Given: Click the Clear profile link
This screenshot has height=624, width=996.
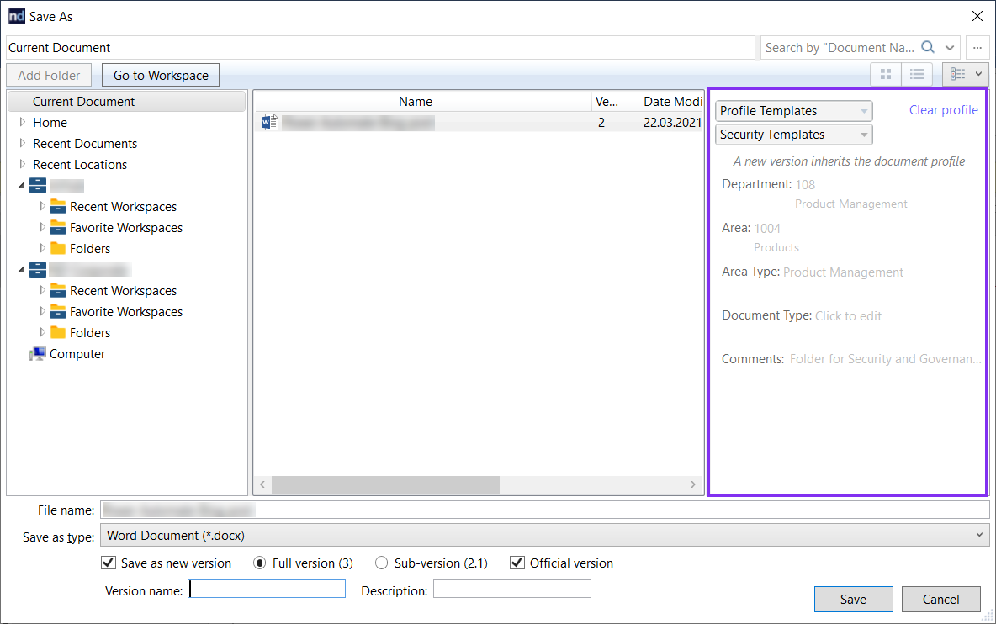Looking at the screenshot, I should point(943,110).
